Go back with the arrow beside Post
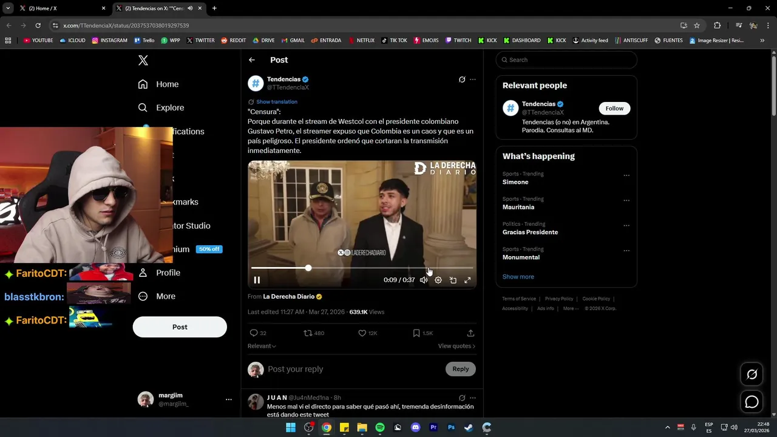The image size is (777, 437). coord(252,60)
